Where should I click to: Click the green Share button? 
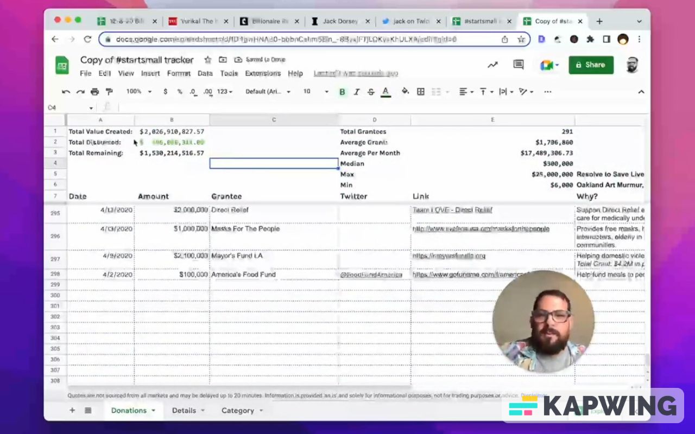coord(591,65)
